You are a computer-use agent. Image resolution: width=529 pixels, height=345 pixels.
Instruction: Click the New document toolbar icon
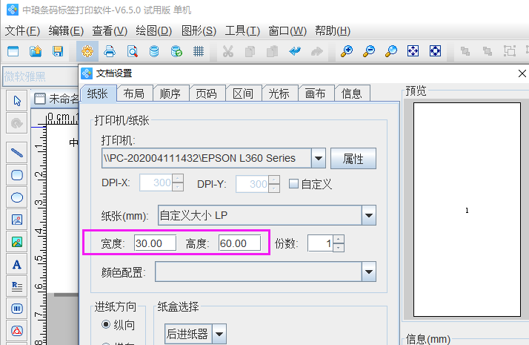(x=13, y=51)
